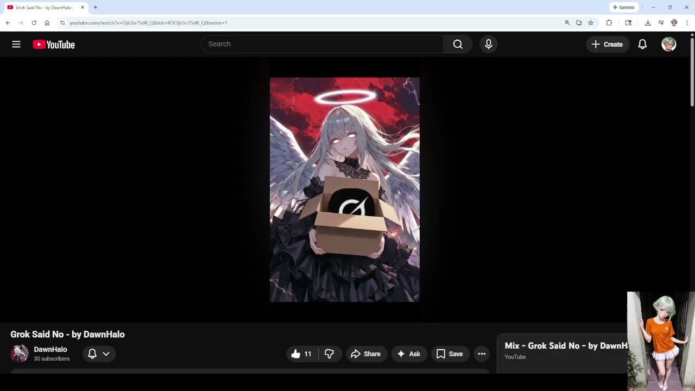The width and height of the screenshot is (695, 391).
Task: Like the video with thumbs up
Action: click(302, 354)
